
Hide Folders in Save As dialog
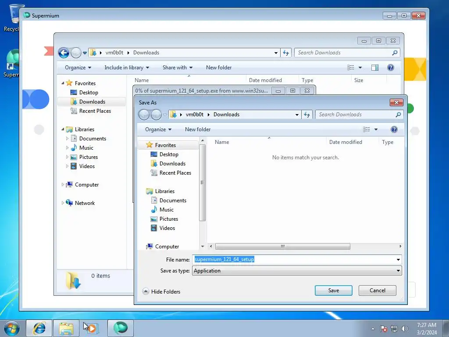click(161, 291)
